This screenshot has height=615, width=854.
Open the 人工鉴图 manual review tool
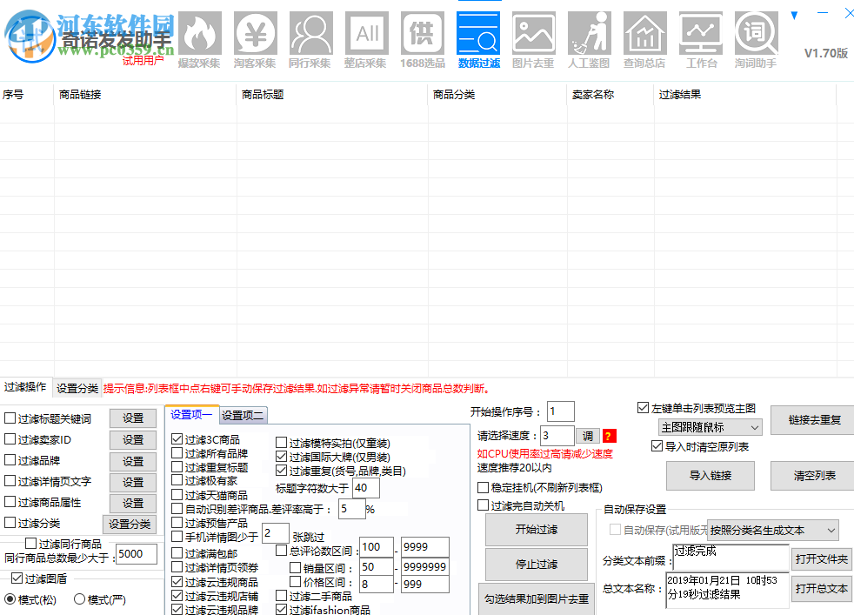[589, 33]
